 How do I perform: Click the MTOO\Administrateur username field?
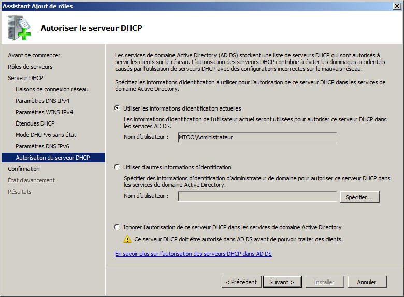pos(257,137)
